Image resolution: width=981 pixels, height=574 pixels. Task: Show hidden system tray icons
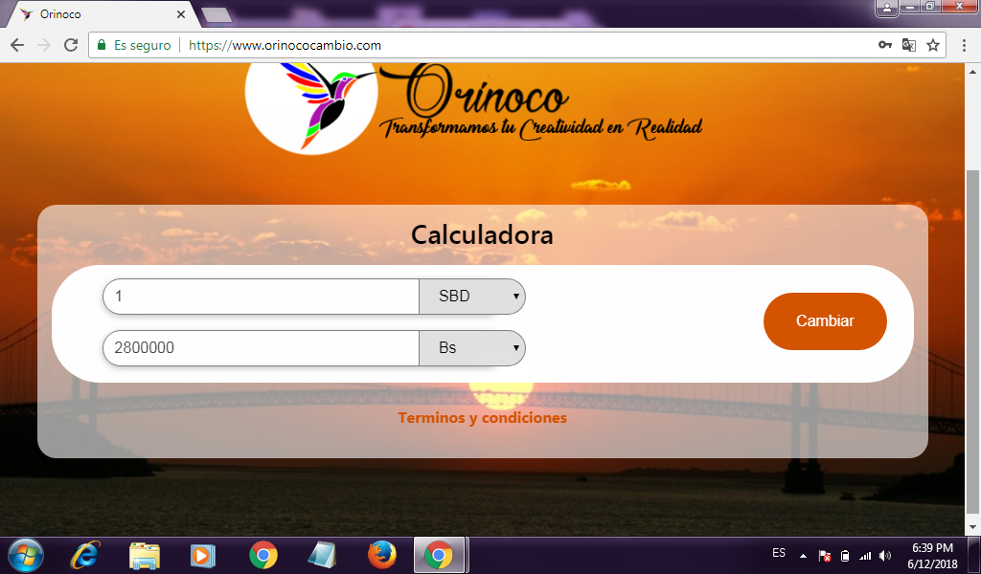click(804, 555)
